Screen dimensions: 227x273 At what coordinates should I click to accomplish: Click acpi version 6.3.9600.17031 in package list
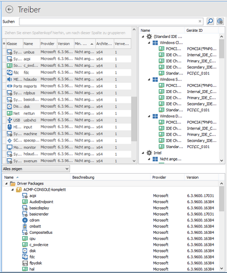click(200, 196)
